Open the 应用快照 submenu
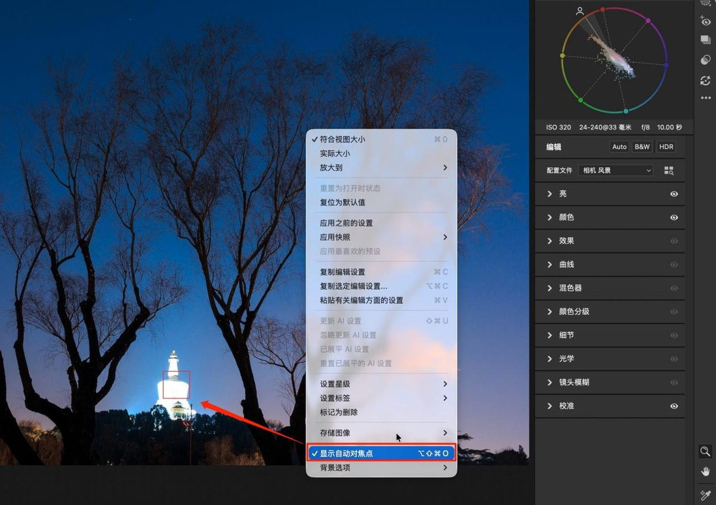This screenshot has height=505, width=716. point(381,237)
